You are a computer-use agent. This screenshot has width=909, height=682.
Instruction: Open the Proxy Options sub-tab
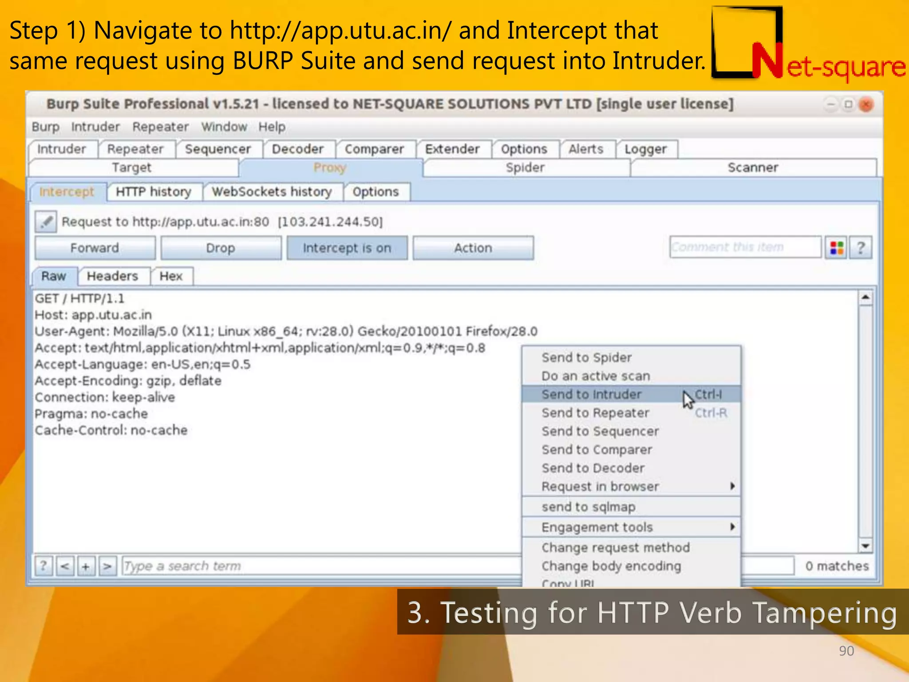tap(376, 192)
